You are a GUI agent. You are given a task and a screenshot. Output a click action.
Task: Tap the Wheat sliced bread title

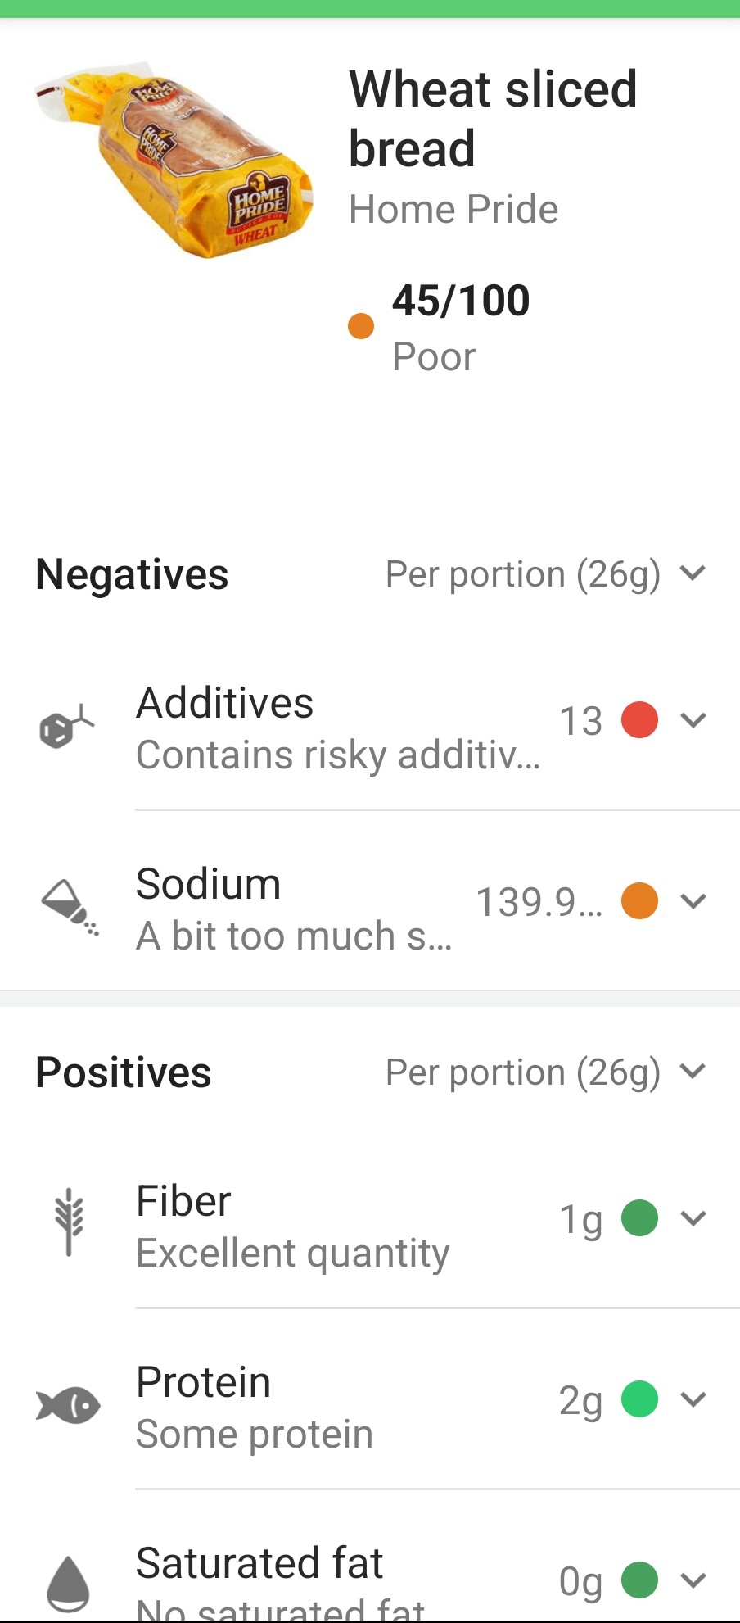tap(493, 119)
